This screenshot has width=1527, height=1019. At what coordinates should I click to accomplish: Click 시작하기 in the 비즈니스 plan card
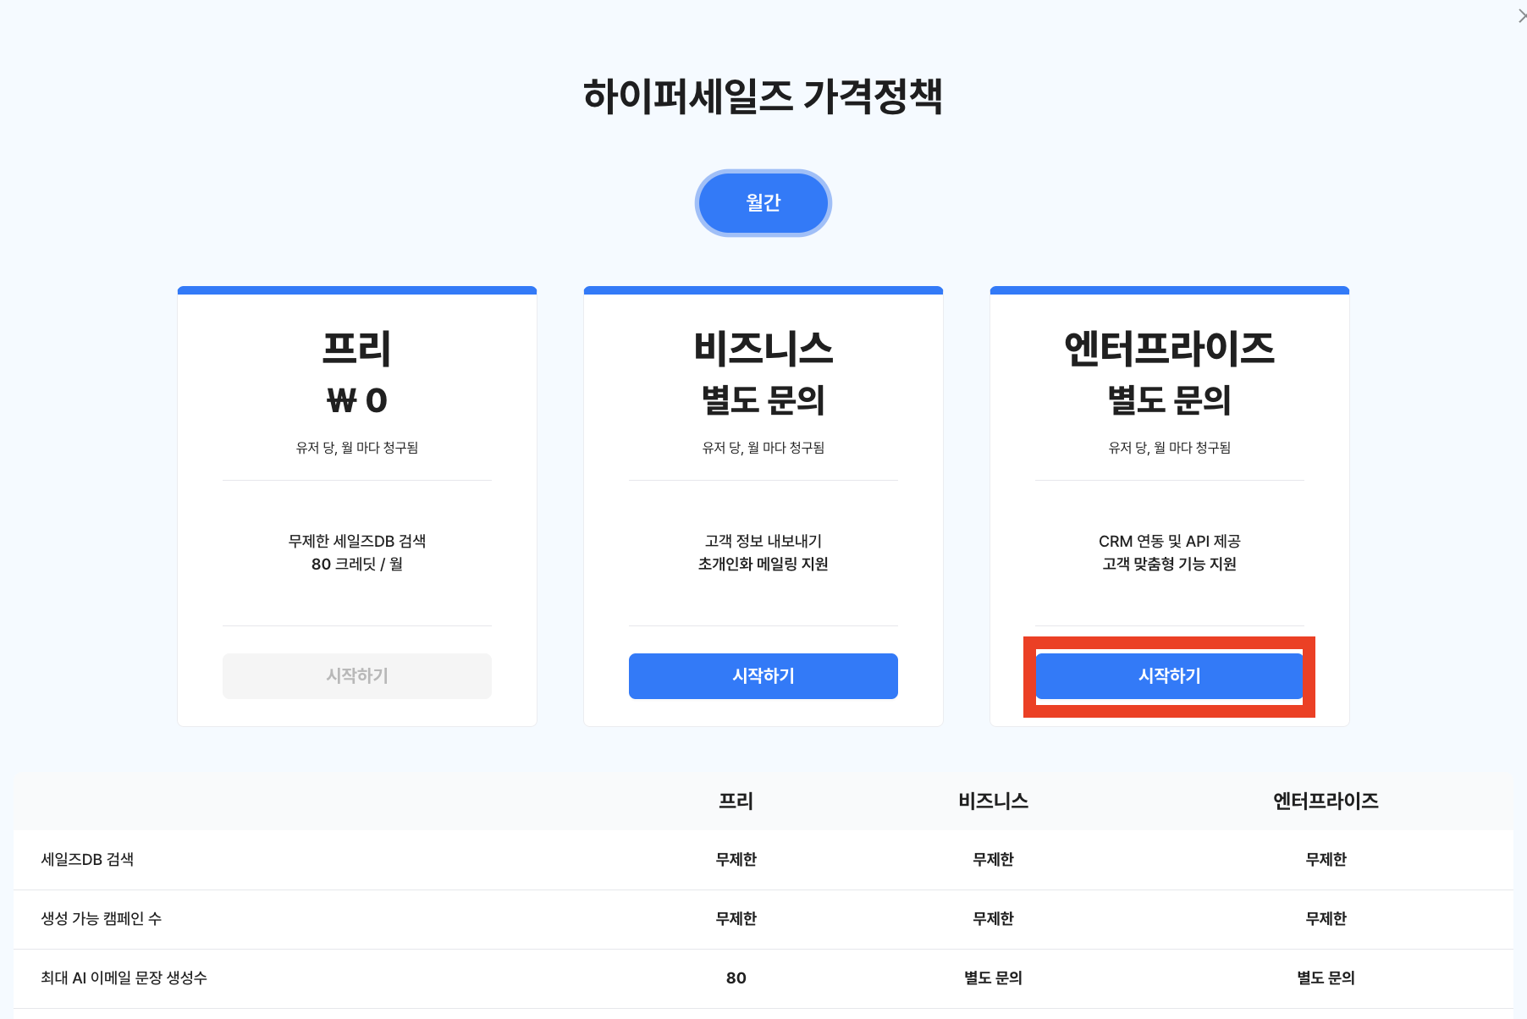click(x=763, y=675)
